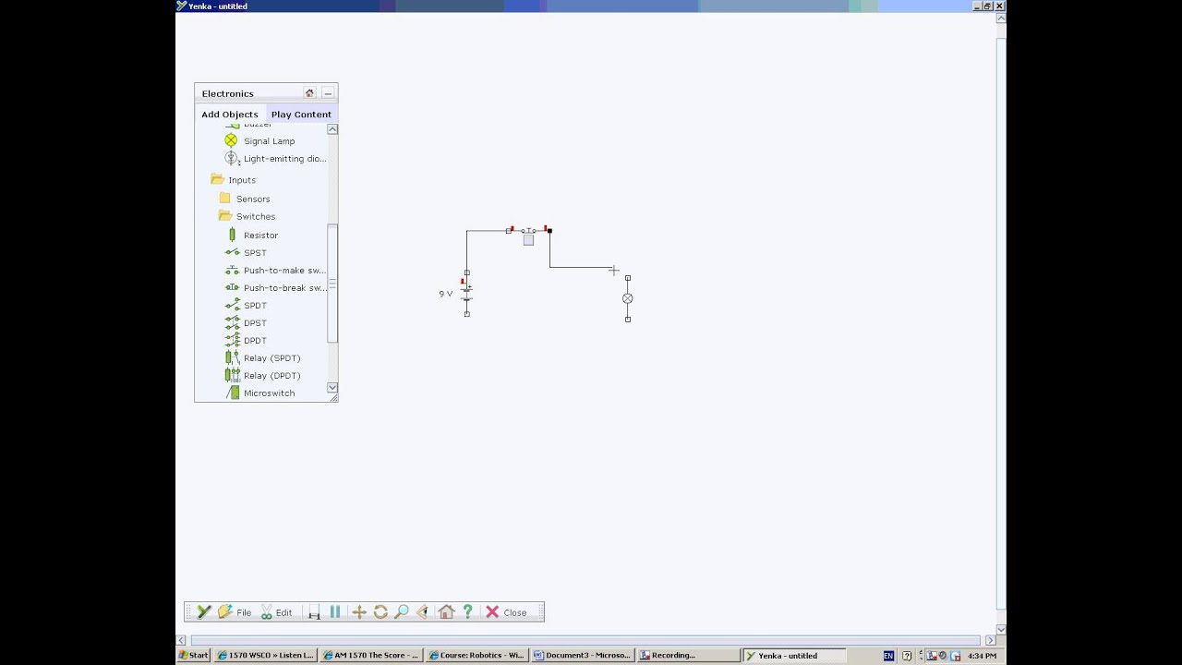
Task: Select DPST switch component
Action: (246, 323)
